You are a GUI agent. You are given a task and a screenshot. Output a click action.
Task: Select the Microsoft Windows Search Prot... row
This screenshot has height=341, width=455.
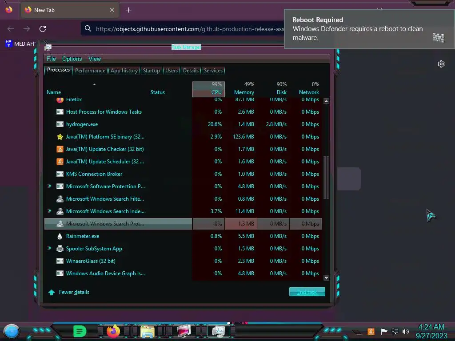(x=183, y=224)
